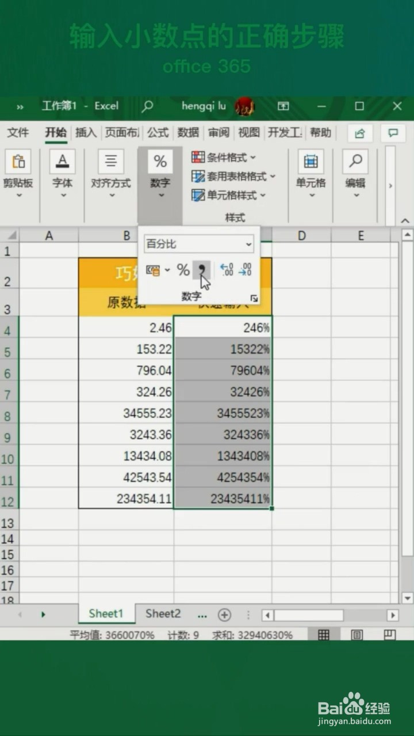Open the accounting format dropdown arrow

(x=167, y=270)
